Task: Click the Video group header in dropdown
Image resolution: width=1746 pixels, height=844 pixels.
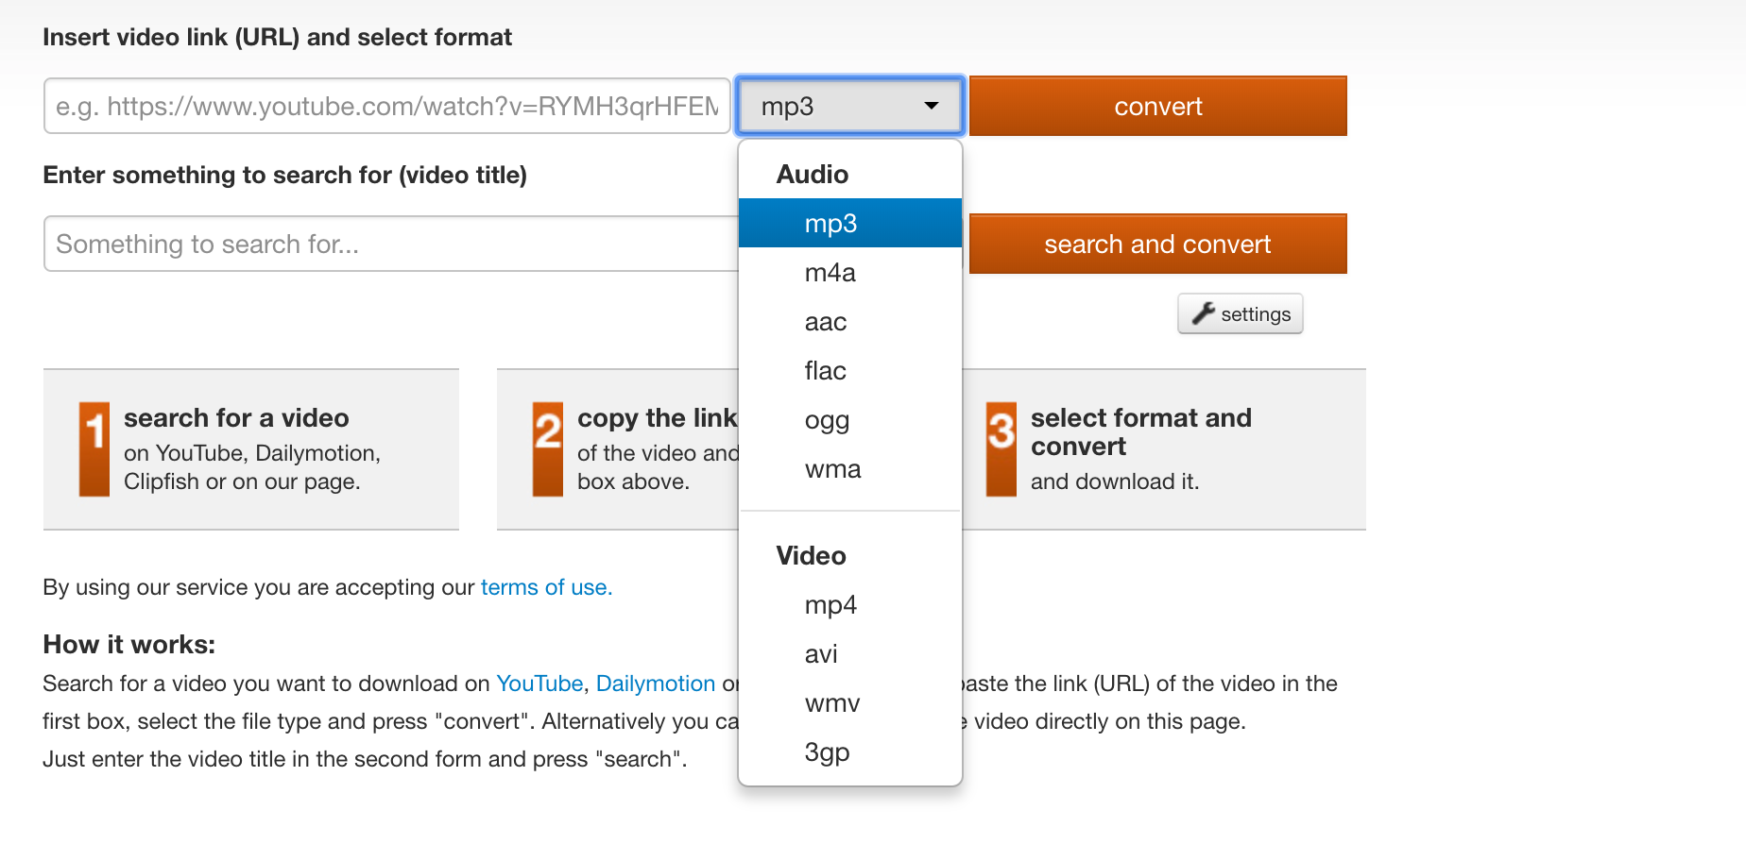Action: (811, 555)
